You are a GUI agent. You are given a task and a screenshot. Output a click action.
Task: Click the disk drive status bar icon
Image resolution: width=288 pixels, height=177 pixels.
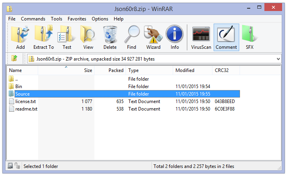tap(10, 166)
